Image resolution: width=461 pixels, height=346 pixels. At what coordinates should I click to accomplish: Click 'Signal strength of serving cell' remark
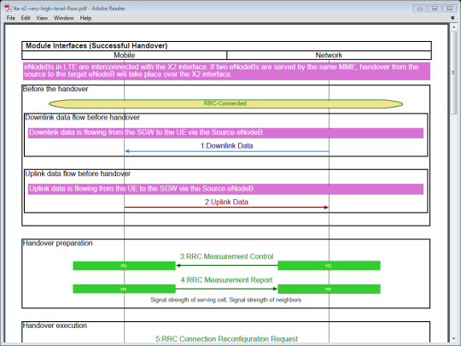pos(225,300)
